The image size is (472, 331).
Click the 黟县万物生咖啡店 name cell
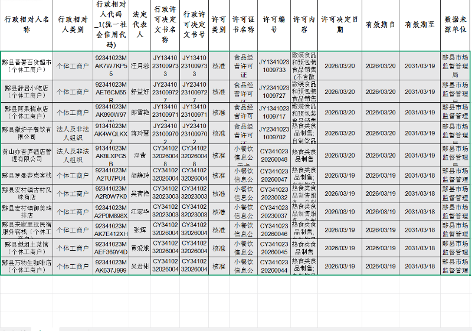27,266
